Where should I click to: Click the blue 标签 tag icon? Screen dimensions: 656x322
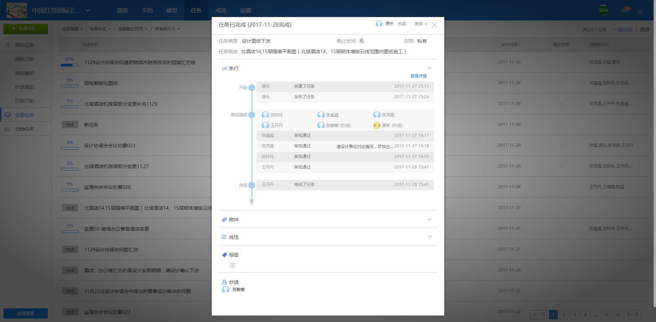point(224,254)
